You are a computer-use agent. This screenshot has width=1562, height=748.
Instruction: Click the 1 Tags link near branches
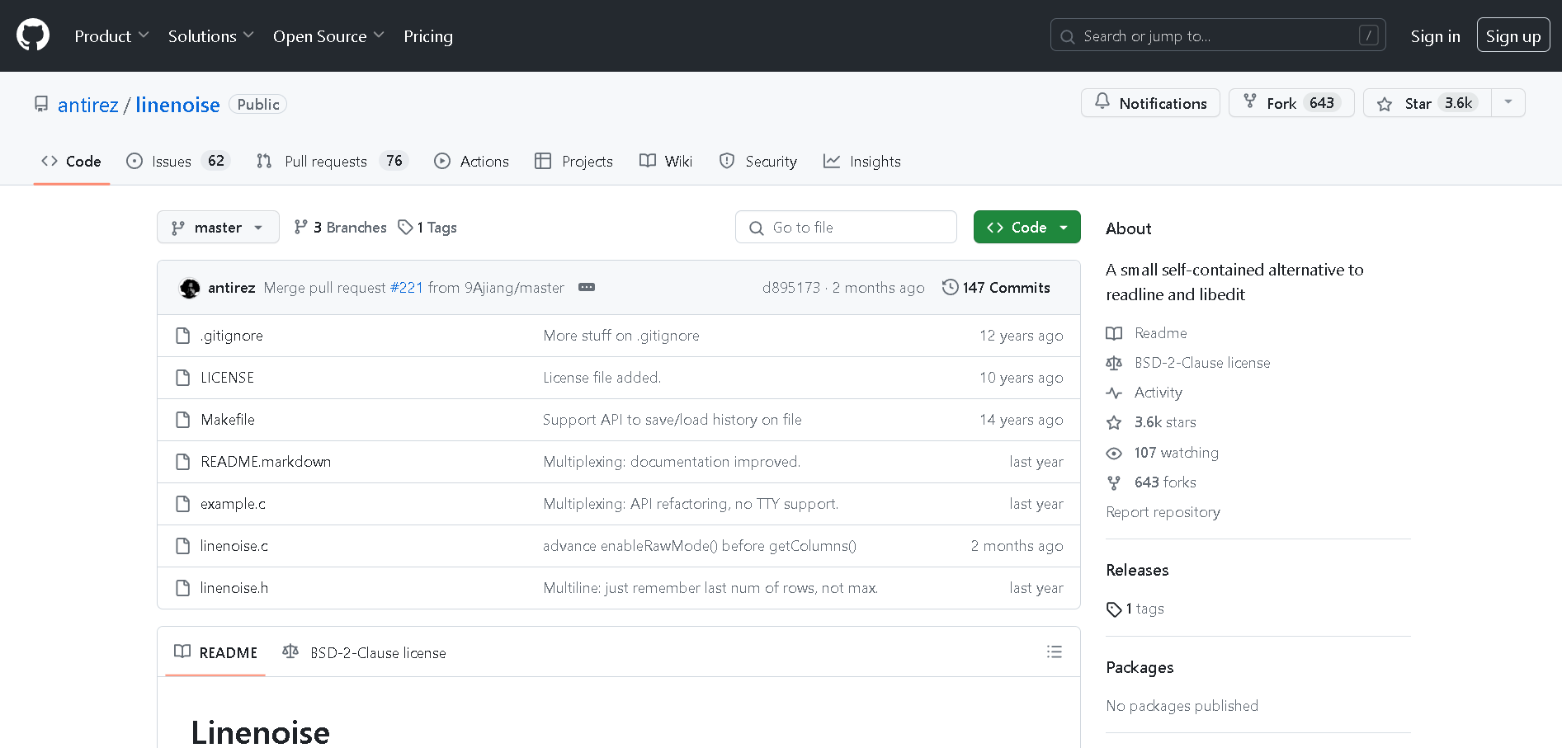428,228
